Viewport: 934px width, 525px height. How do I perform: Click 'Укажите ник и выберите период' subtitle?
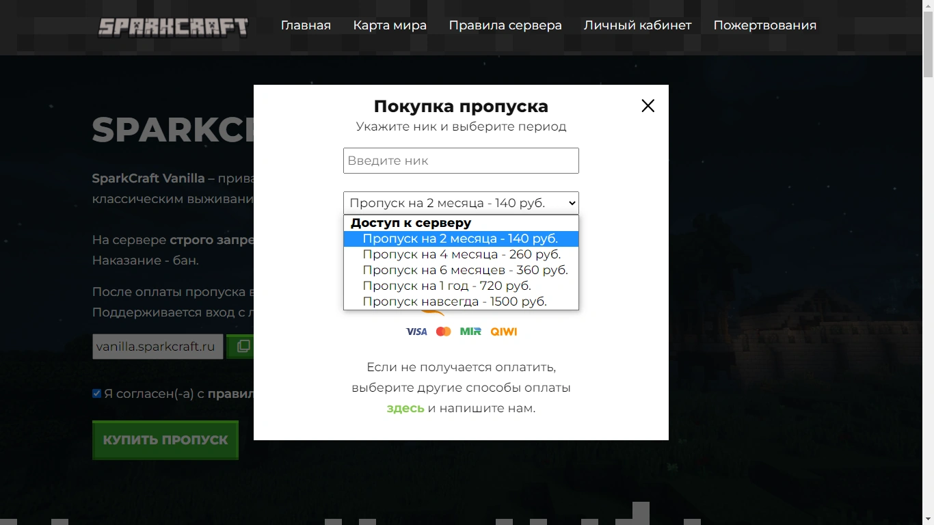point(461,126)
